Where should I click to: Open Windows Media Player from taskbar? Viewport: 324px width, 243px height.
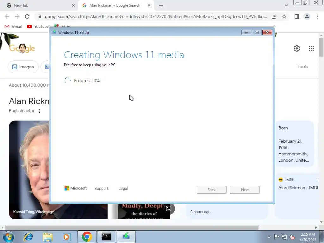coord(67,237)
